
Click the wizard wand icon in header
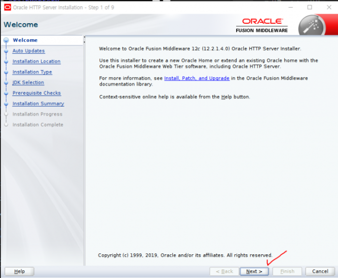tap(311, 26)
